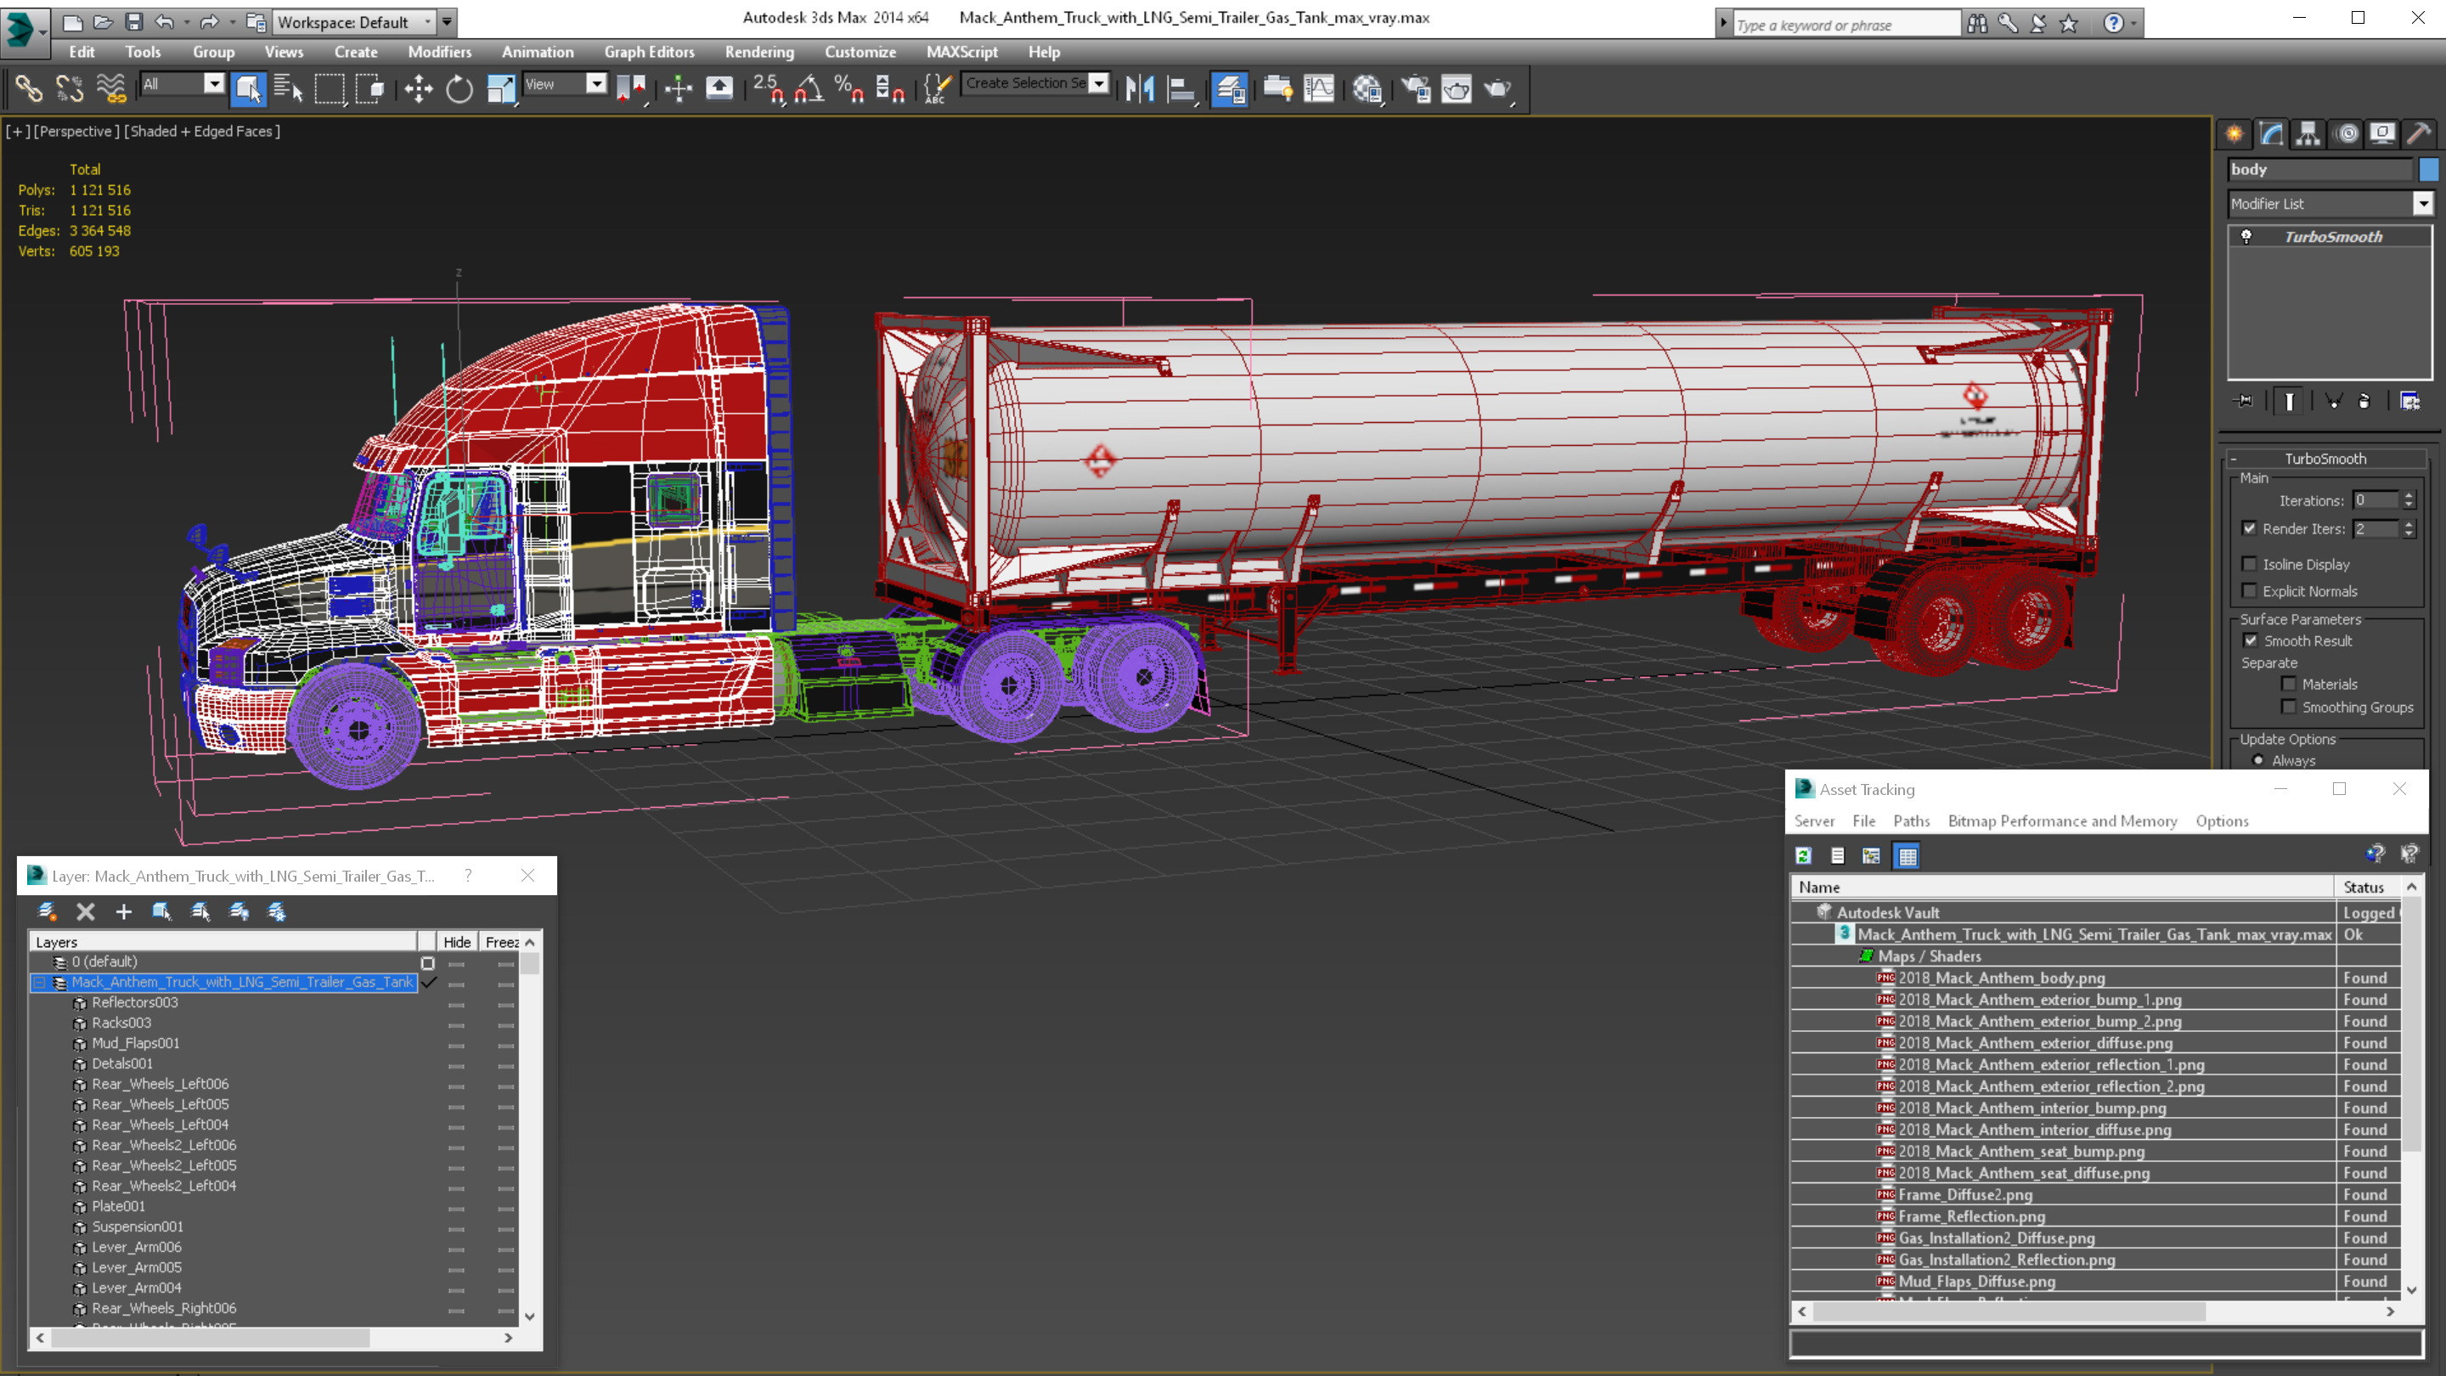Open the selection filter All dropdown

pyautogui.click(x=215, y=83)
